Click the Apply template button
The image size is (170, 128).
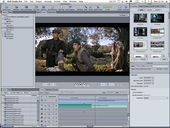[x=164, y=59]
